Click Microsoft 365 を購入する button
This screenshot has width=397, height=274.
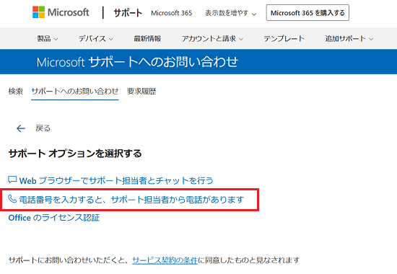pos(307,13)
